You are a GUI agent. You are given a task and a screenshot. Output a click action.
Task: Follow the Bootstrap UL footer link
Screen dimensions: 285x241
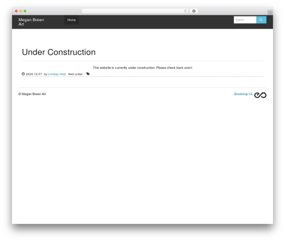click(243, 94)
